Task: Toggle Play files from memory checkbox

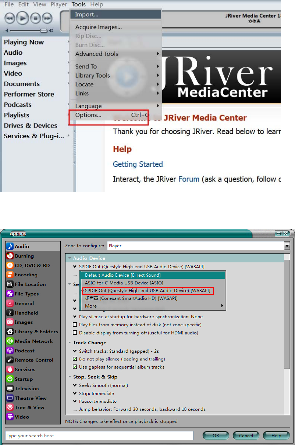Action: [x=75, y=325]
